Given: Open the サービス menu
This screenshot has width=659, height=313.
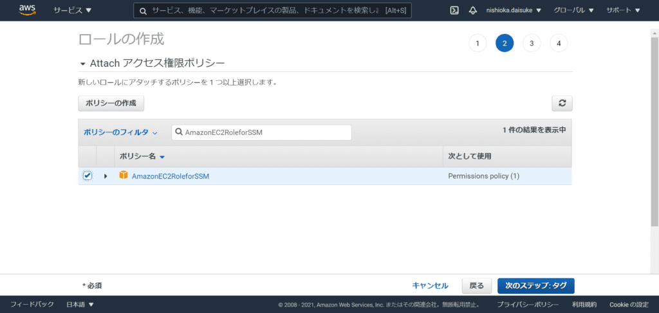Looking at the screenshot, I should (72, 10).
